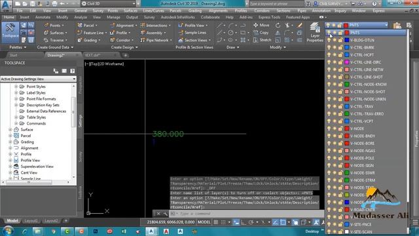Expand the Point Styles tree node

click(x=16, y=87)
